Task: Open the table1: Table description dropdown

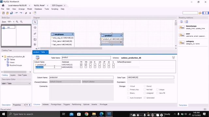Action: [x=16, y=84]
